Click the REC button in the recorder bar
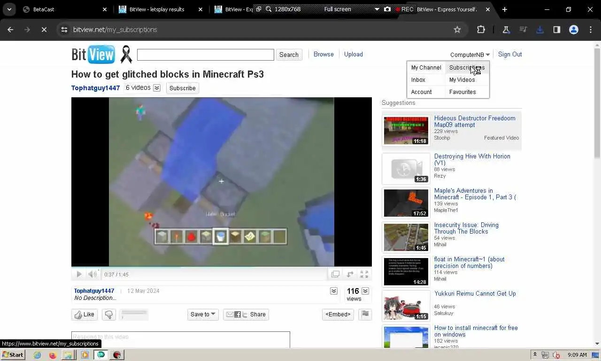 tap(404, 9)
